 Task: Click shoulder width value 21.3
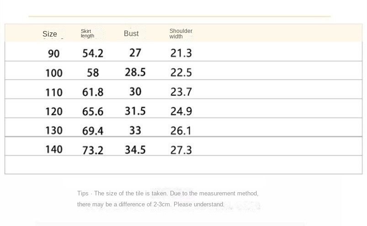[x=181, y=53]
